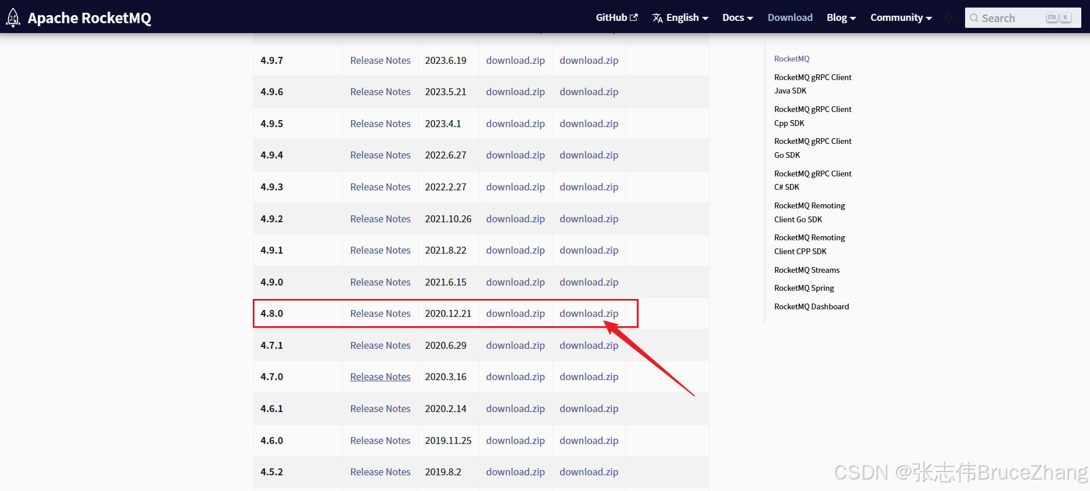This screenshot has height=491, width=1090.
Task: Click first download.zip for version 4.9.7
Action: click(515, 60)
